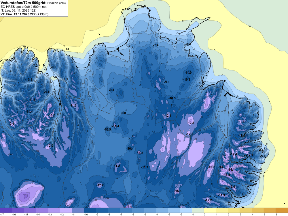Click the legend swatch between -13 and -12
Screen dimensions: 288x216
pyautogui.click(x=54, y=210)
